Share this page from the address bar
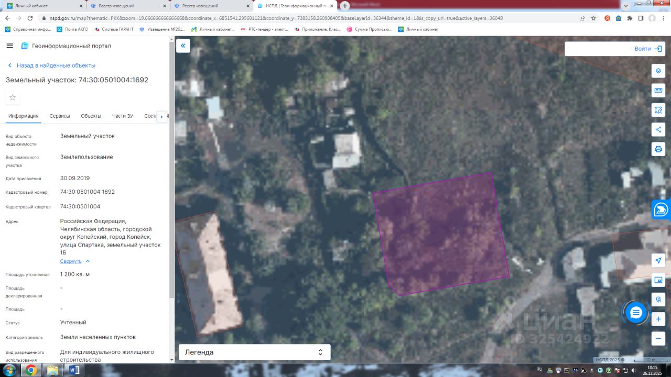The width and height of the screenshot is (671, 377). click(x=582, y=18)
